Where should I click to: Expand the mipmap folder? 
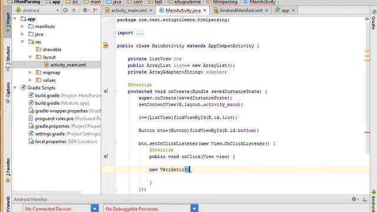[30, 72]
